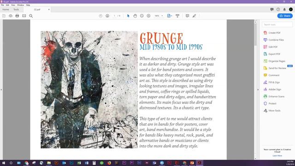Open Firefox from the taskbar
Image resolution: width=295 pixels, height=166 pixels.
click(109, 163)
